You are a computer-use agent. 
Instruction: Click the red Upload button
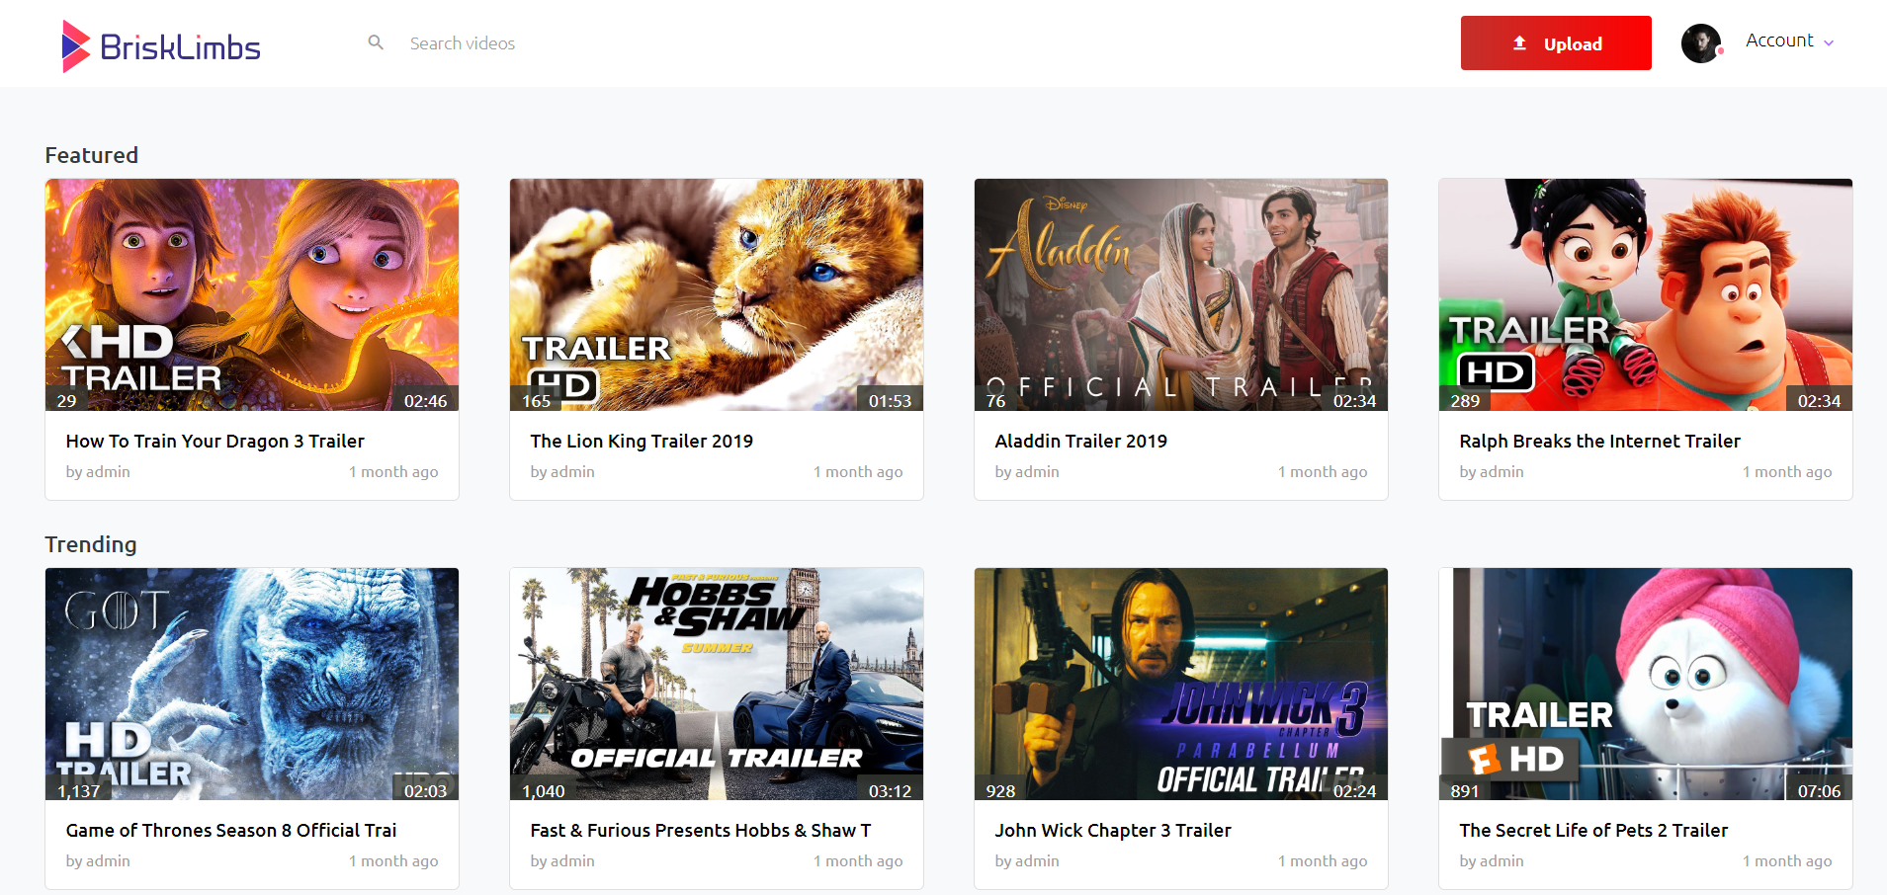click(1556, 43)
